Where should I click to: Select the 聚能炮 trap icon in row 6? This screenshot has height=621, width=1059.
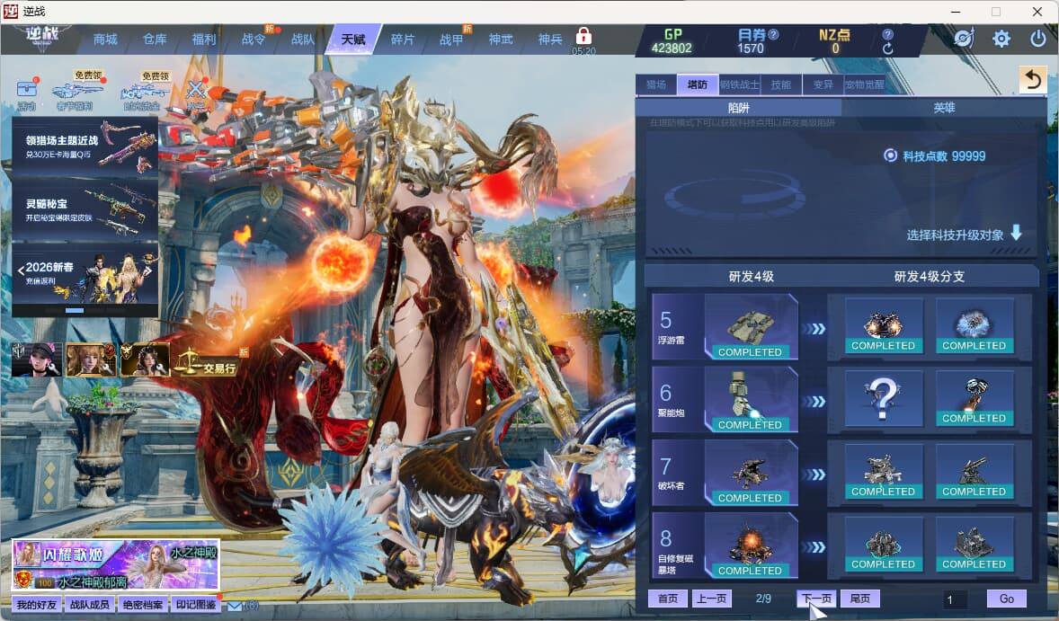(751, 400)
